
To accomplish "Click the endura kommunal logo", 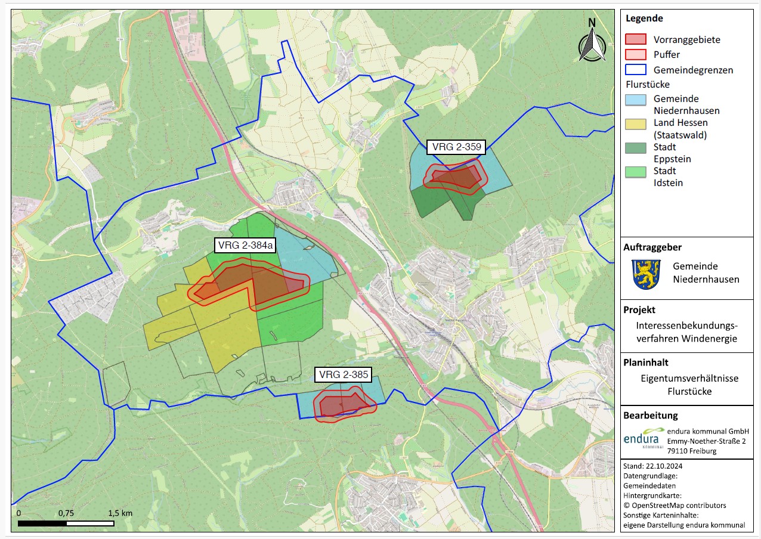I will click(x=644, y=438).
